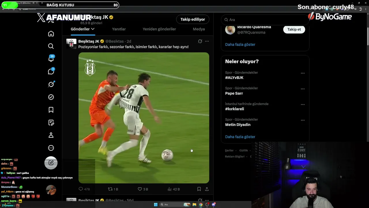The width and height of the screenshot is (369, 208).
Task: Bookmark the first Beşiktaş tweet
Action: click(199, 189)
